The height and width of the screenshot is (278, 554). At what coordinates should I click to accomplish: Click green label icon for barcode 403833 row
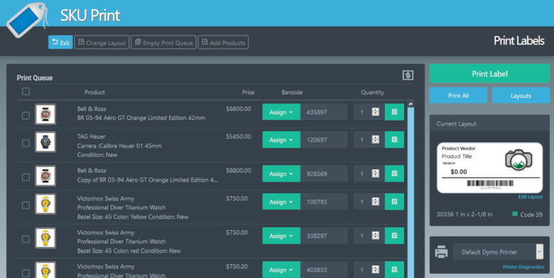tap(395, 270)
